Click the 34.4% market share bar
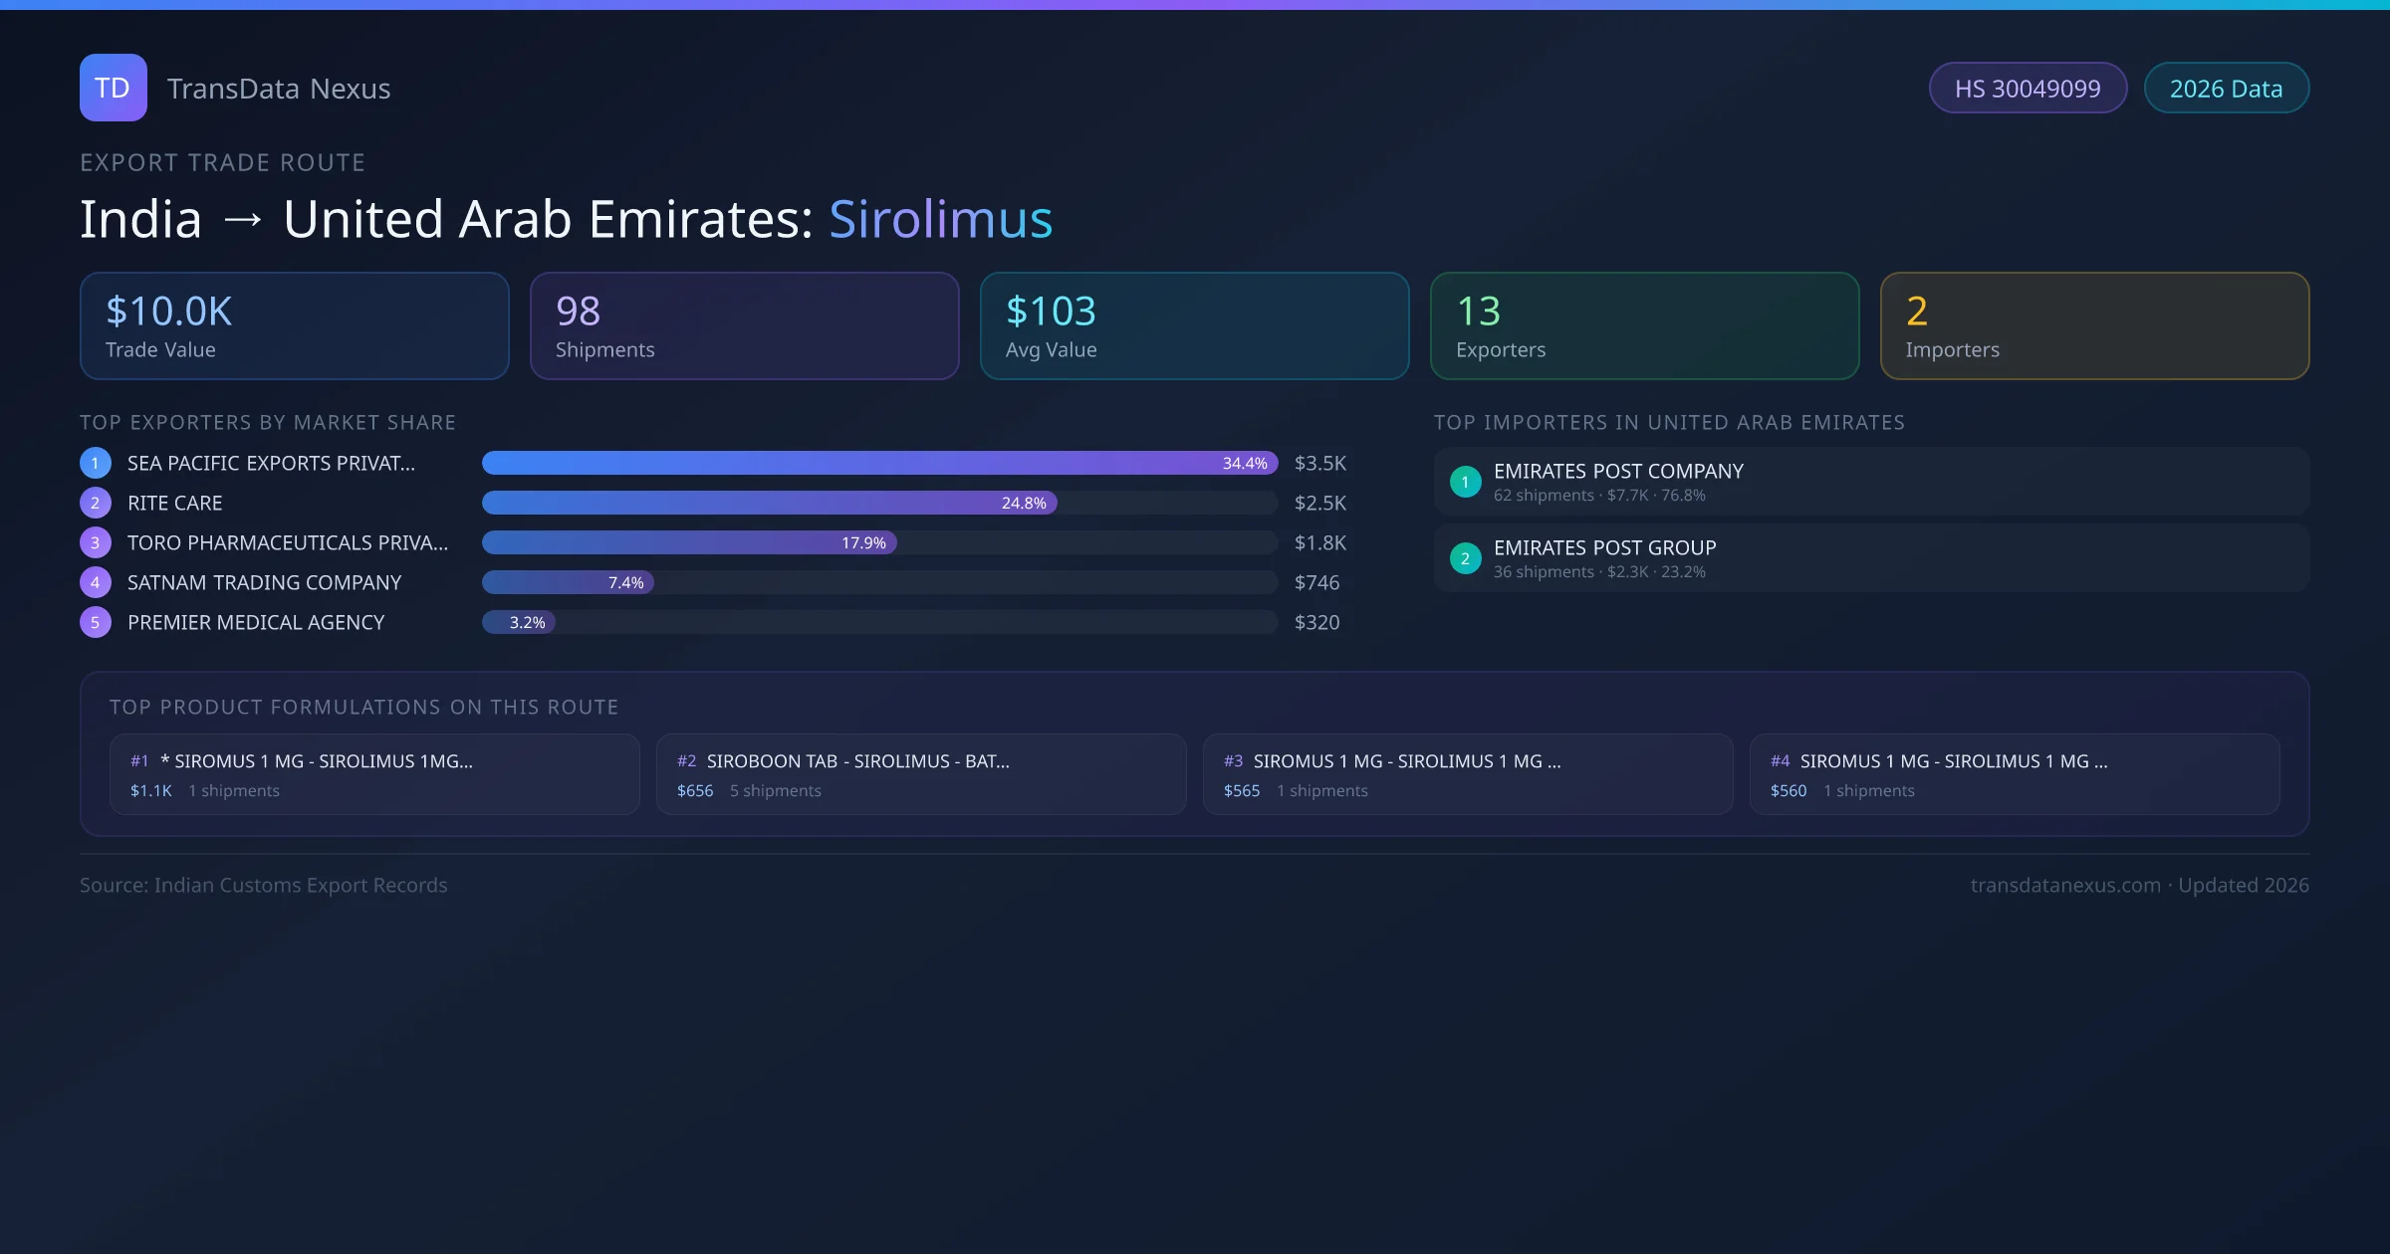 coord(878,463)
